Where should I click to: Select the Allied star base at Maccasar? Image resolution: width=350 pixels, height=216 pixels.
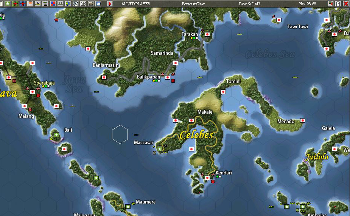[x=160, y=149]
